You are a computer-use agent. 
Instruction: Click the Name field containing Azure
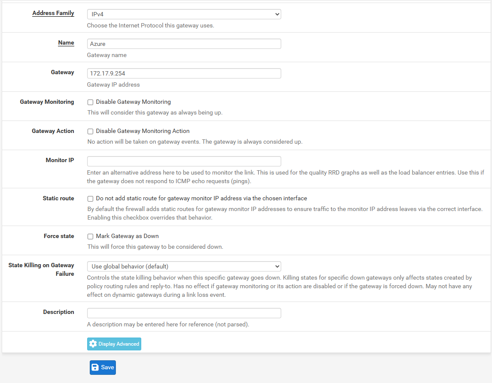pos(184,44)
